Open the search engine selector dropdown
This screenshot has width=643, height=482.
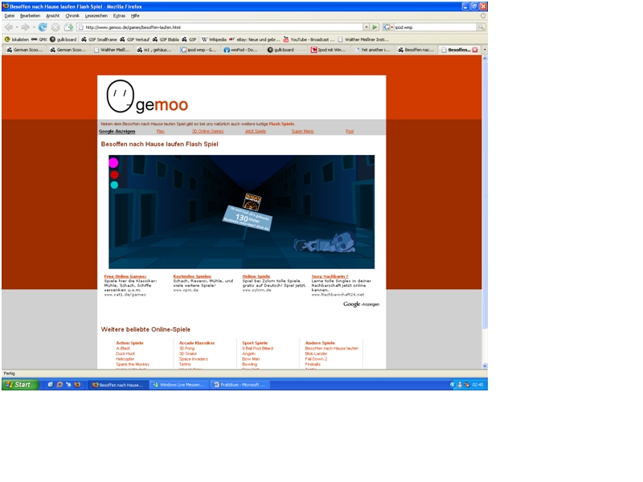(x=387, y=27)
